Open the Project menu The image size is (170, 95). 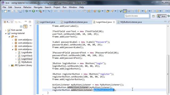coord(57,7)
